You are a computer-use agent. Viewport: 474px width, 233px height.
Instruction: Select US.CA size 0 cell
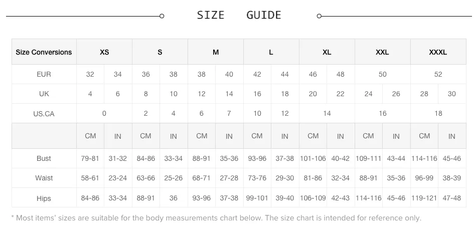click(104, 113)
